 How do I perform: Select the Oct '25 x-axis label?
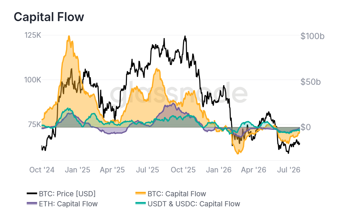(183, 170)
